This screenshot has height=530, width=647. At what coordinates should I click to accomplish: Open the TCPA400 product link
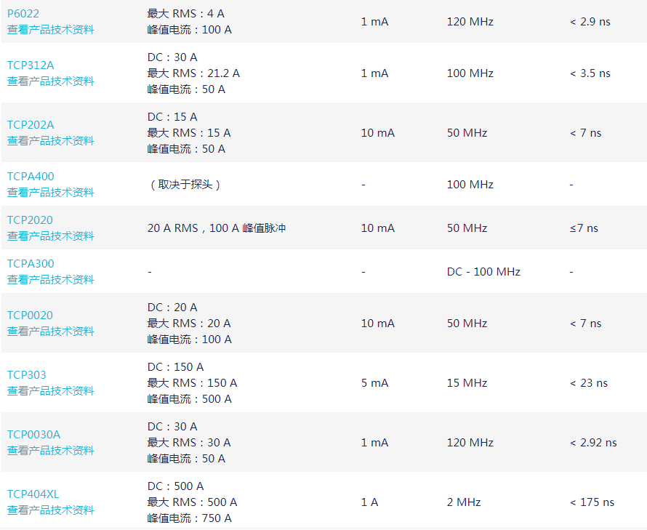31,176
